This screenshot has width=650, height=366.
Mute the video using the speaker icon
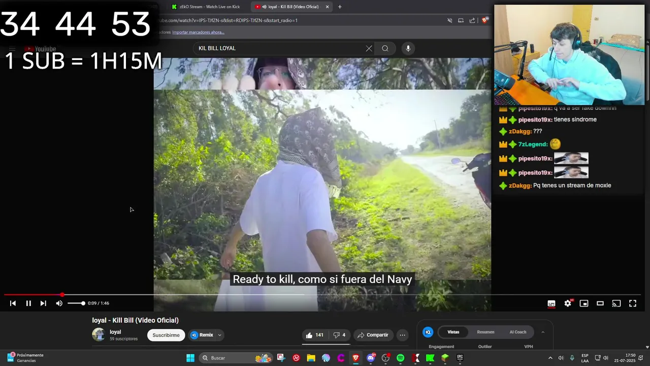[x=59, y=303]
